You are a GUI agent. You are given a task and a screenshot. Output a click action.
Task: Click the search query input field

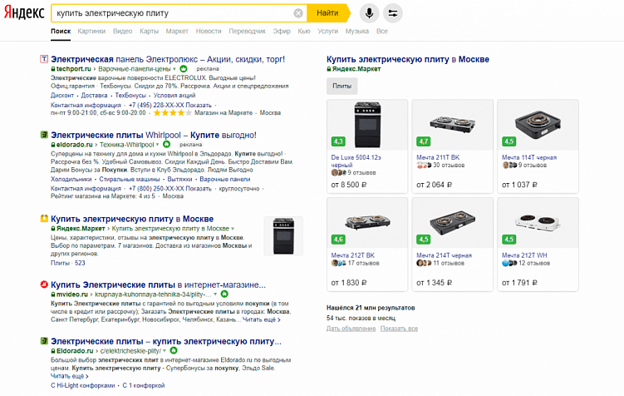170,13
